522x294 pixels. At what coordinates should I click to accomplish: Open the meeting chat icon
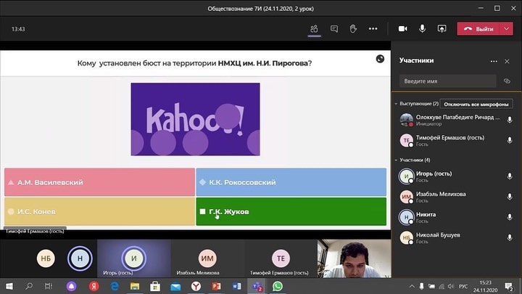[x=334, y=29]
